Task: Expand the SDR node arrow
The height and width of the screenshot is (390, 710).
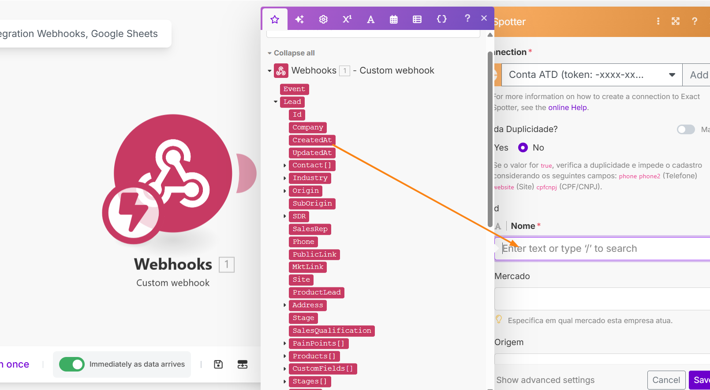Action: coord(285,216)
